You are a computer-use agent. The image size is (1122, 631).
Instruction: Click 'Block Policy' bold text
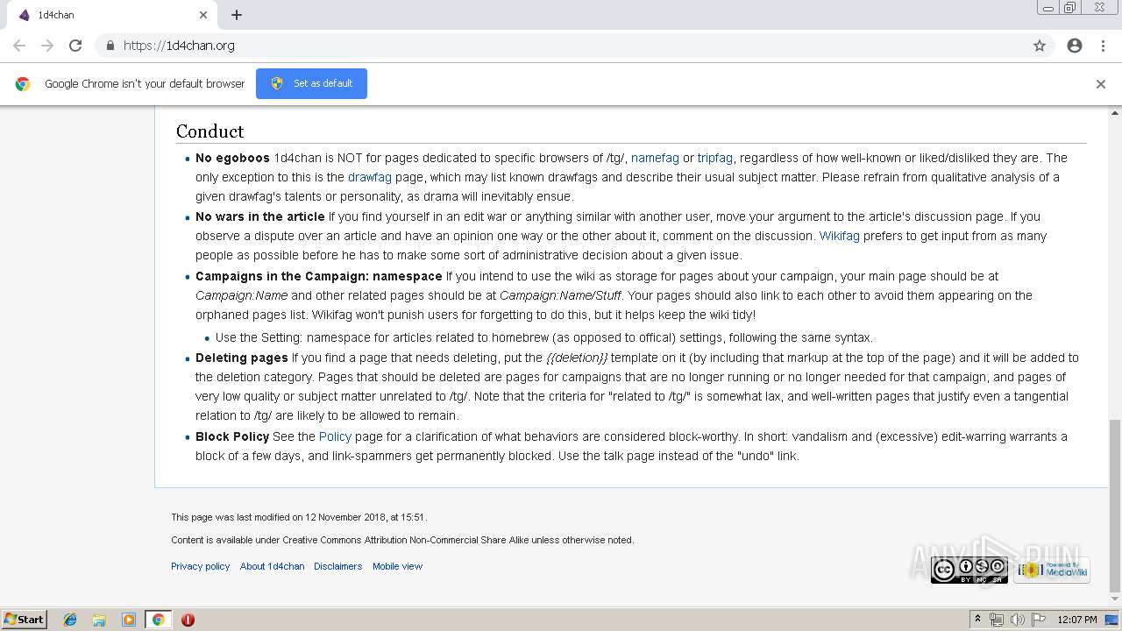(232, 436)
